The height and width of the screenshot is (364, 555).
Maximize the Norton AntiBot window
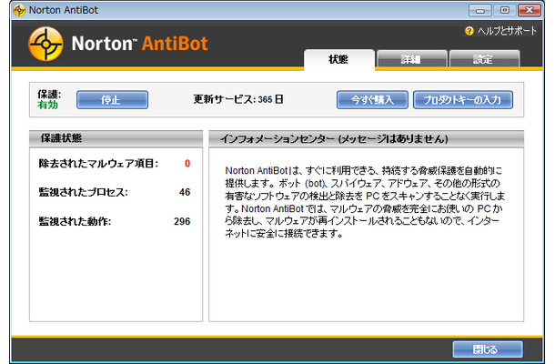[505, 10]
